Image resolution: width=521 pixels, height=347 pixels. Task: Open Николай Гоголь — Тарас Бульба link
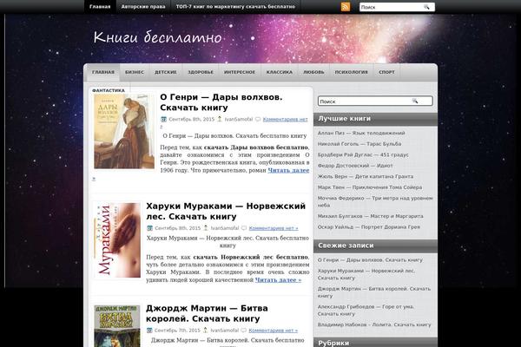tap(359, 144)
